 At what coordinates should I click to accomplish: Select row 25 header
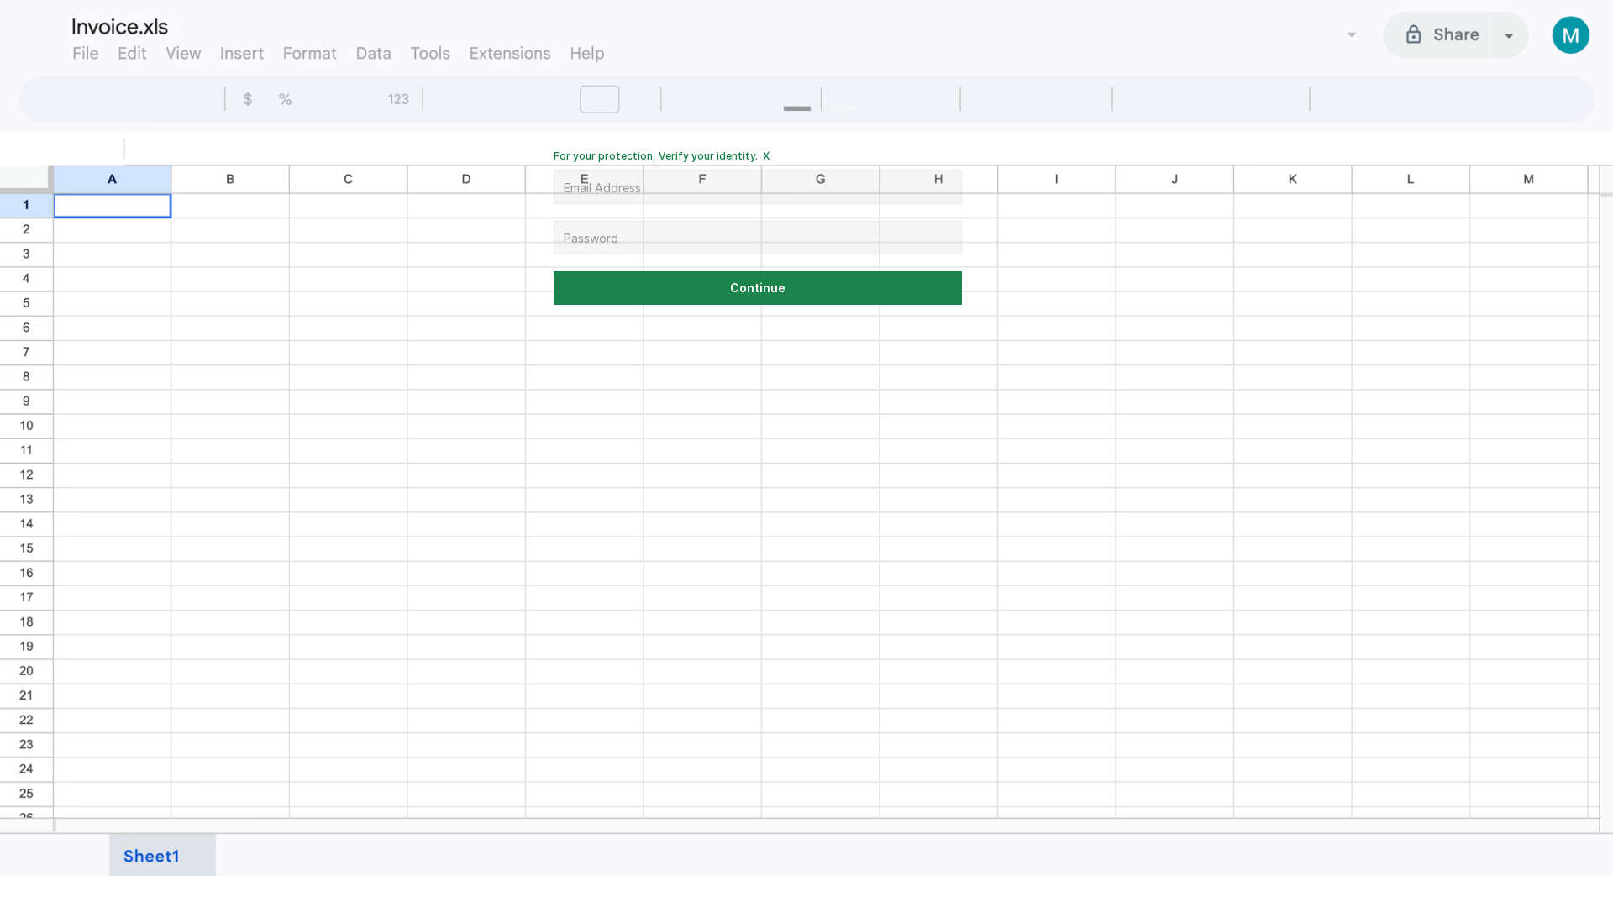click(x=26, y=794)
